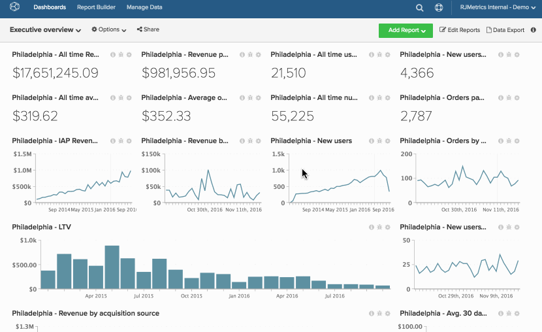This screenshot has width=542, height=332.
Task: Click info icon on Average order report
Action: pos(242,97)
